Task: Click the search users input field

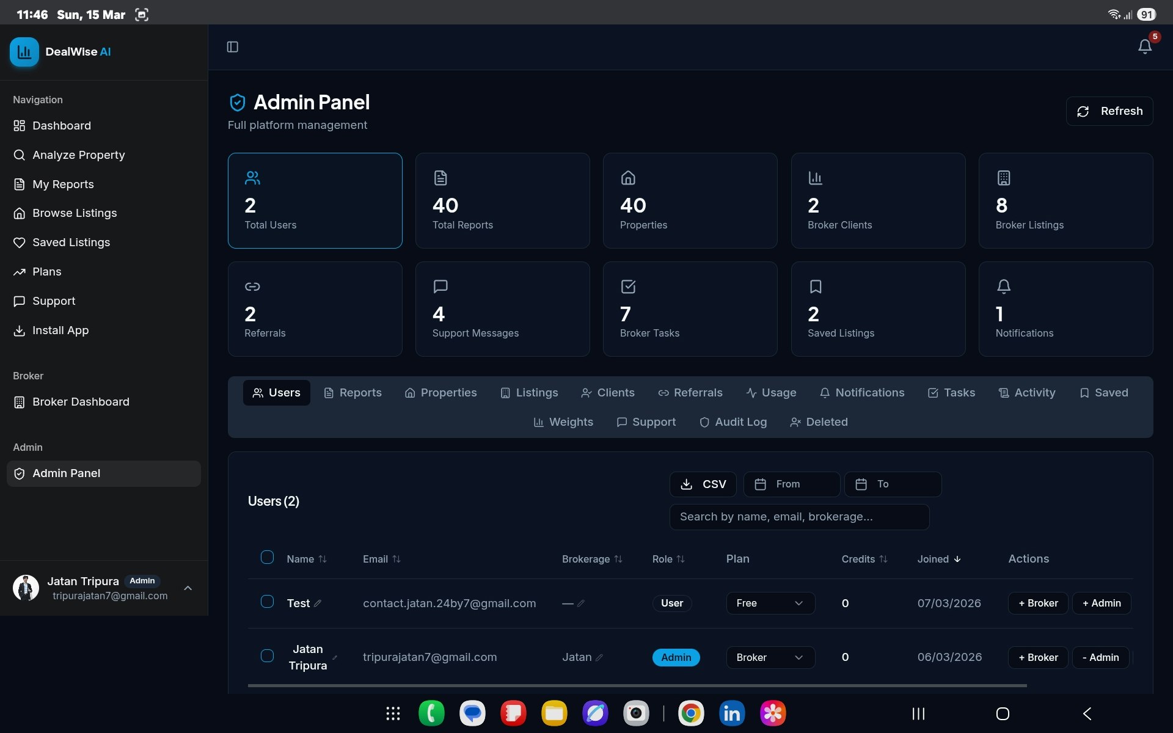Action: (799, 517)
